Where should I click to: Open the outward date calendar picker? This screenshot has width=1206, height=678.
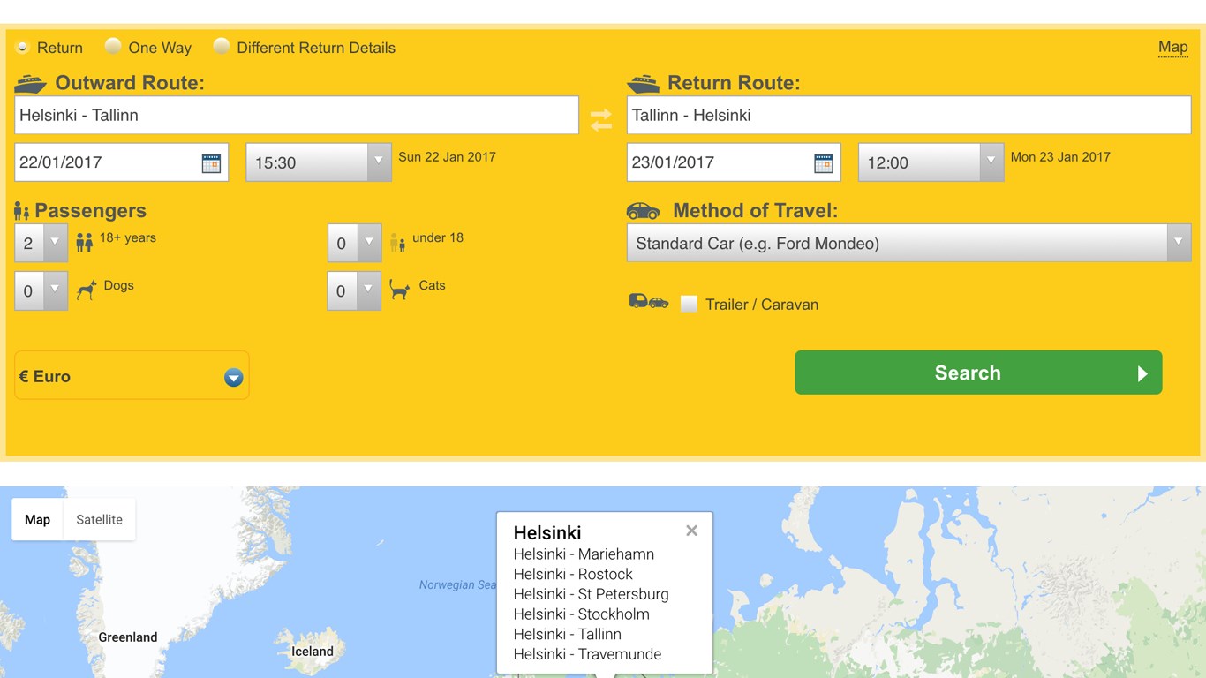210,162
